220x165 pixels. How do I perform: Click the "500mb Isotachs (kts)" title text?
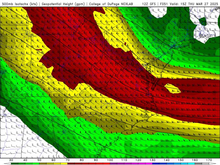coord(20,4)
